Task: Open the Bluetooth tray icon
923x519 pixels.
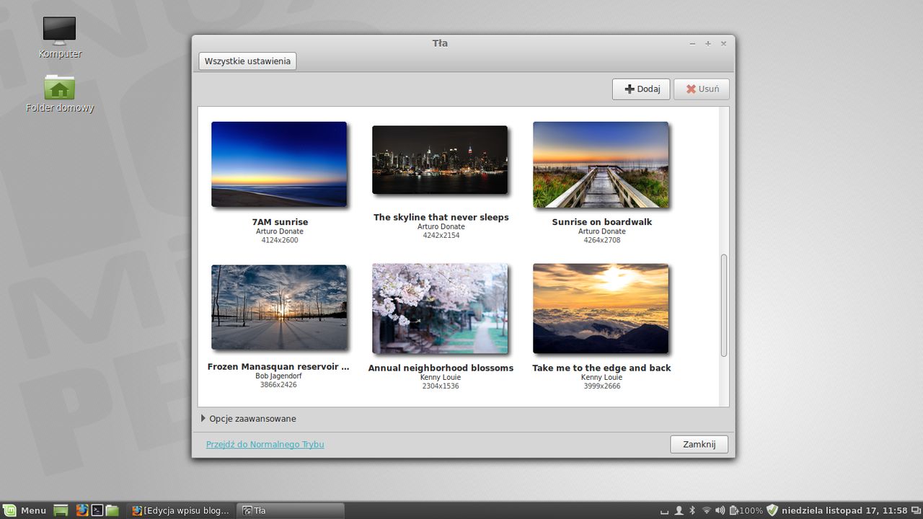Action: click(692, 510)
